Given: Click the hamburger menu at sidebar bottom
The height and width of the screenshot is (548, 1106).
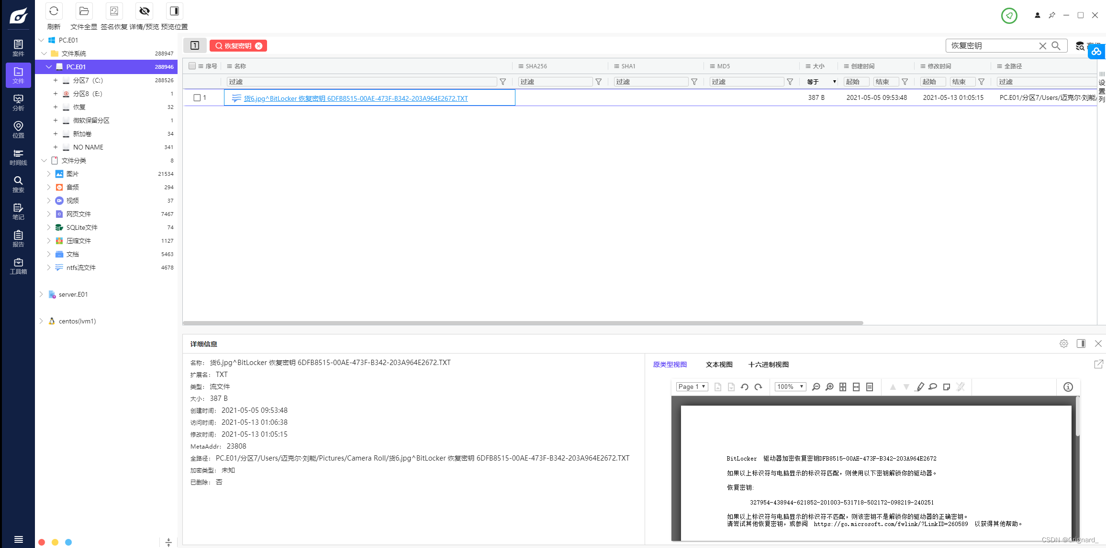Looking at the screenshot, I should pos(18,539).
